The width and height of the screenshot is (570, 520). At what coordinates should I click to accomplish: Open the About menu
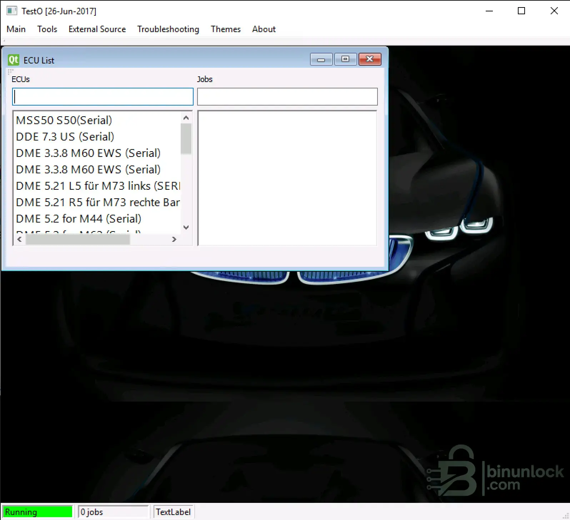point(264,29)
